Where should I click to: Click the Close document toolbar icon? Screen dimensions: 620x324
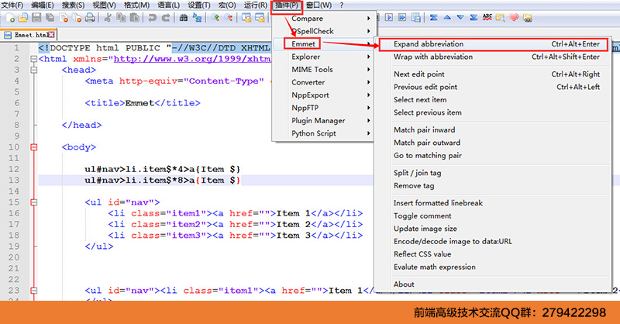pos(64,18)
